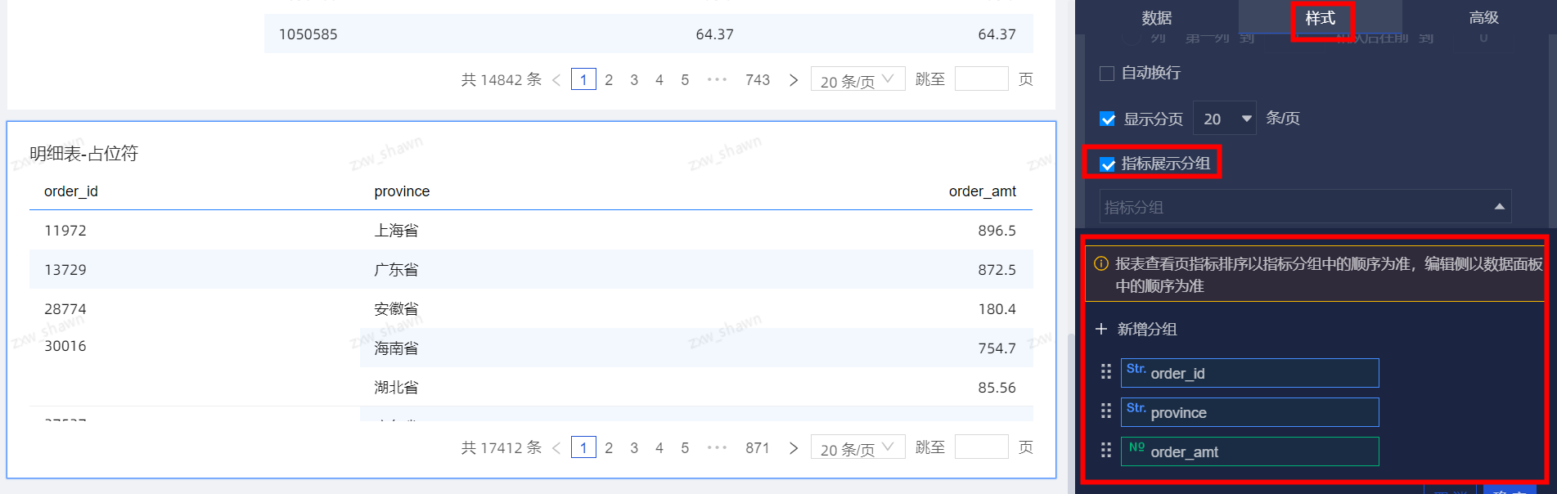1557x494 pixels.
Task: Switch to the 数据 tab
Action: click(1156, 18)
